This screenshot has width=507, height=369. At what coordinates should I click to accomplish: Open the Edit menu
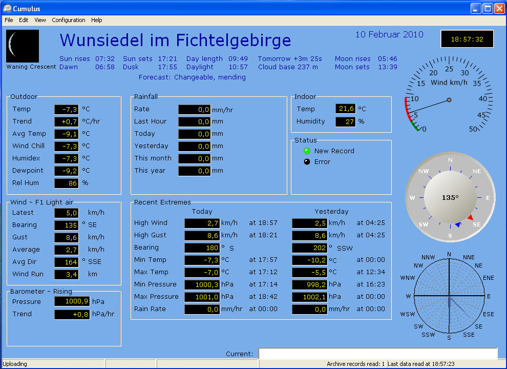point(24,20)
